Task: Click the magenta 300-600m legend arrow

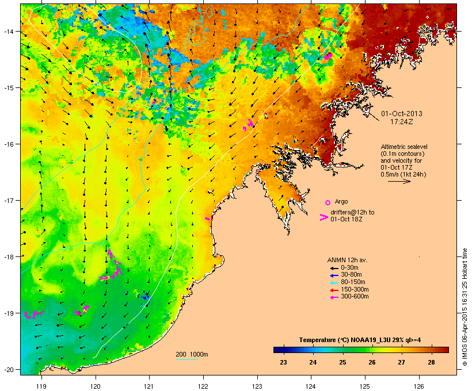Action: pos(334,297)
